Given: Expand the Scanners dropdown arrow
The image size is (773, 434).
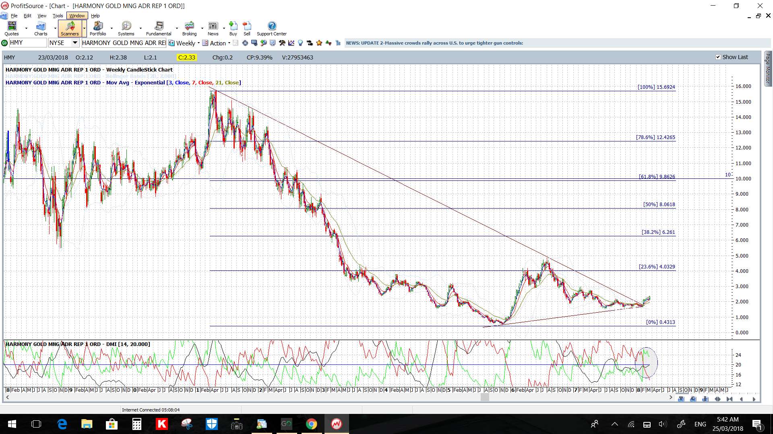Looking at the screenshot, I should click(x=84, y=29).
